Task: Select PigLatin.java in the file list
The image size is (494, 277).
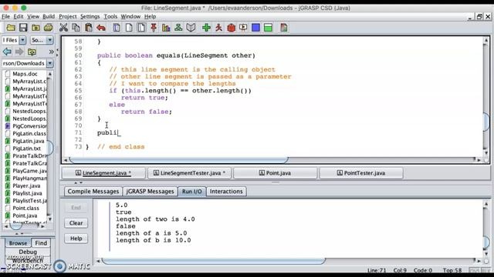Action: (29, 141)
